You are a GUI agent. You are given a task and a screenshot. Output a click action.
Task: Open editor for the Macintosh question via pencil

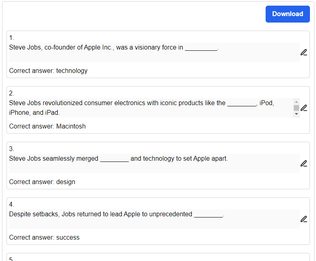coord(304,108)
